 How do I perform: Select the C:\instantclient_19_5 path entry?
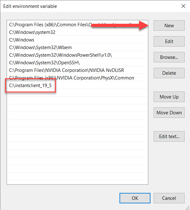30,86
